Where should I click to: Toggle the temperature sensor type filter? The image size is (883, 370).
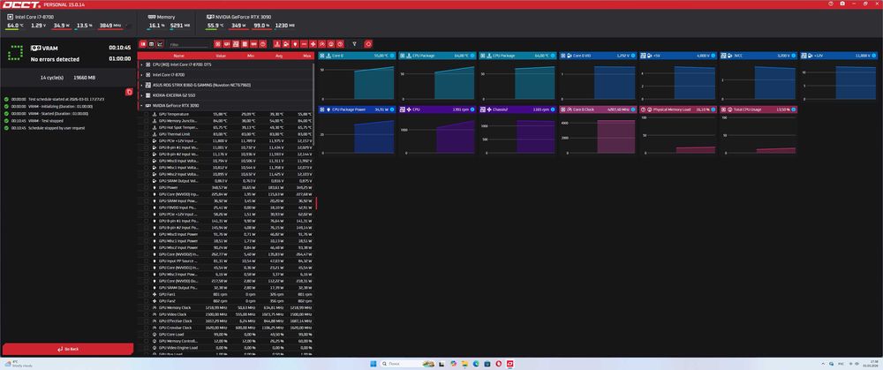point(276,43)
